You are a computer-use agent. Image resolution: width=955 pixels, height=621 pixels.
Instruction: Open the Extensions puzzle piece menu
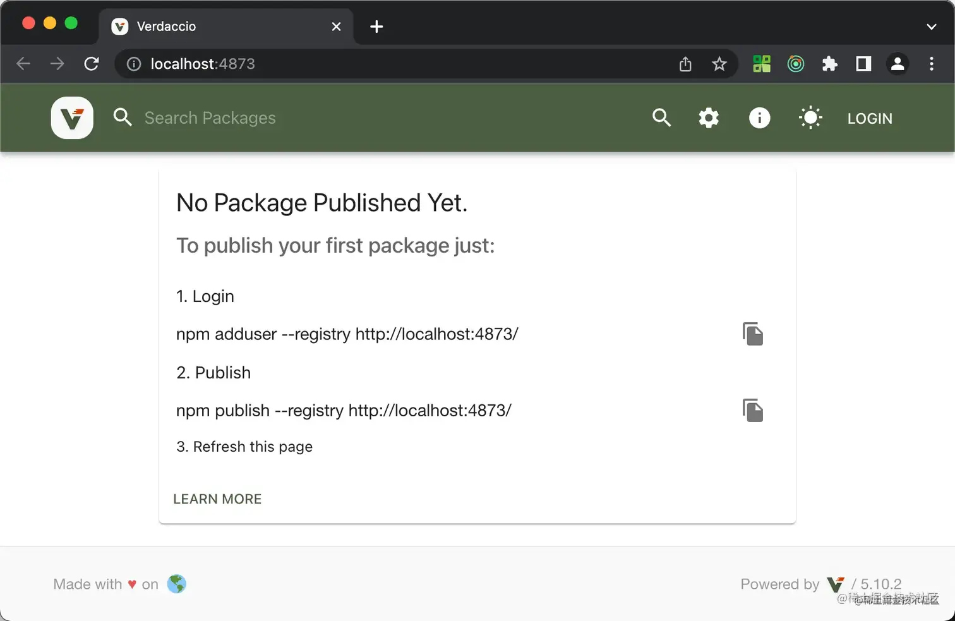829,64
